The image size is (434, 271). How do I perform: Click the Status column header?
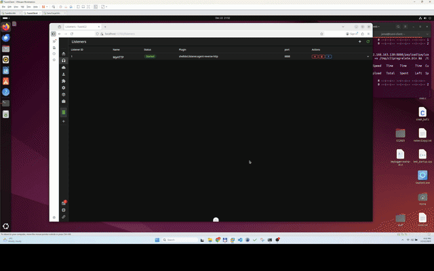pos(148,49)
